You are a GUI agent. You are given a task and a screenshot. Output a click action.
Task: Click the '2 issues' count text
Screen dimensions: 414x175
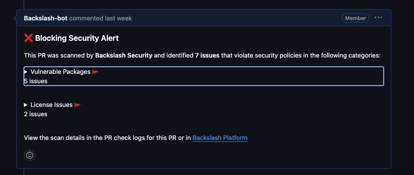pos(35,114)
